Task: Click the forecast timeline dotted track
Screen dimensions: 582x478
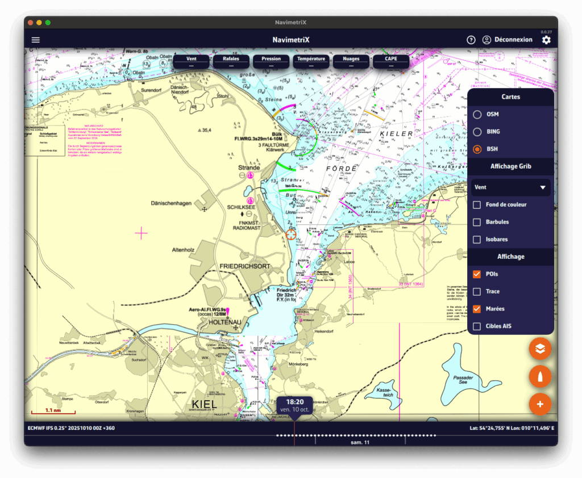Action: [x=364, y=435]
